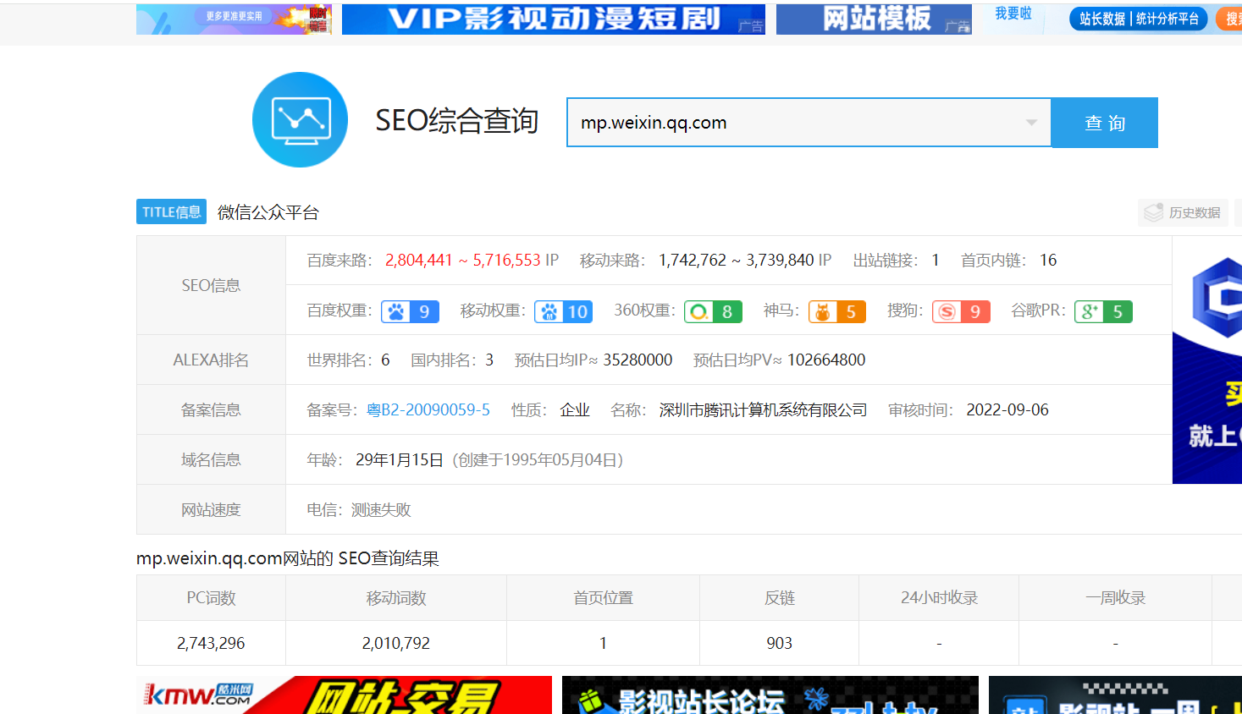
Task: Open the 粤B2-20090059-5 record number link
Action: 428,410
